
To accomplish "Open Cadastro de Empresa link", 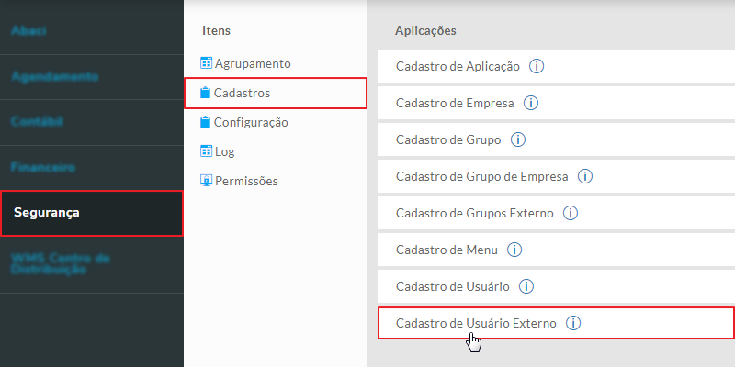I will [454, 103].
